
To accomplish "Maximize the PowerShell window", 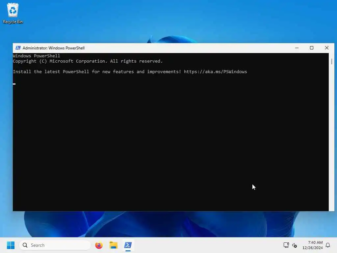I will (x=312, y=48).
